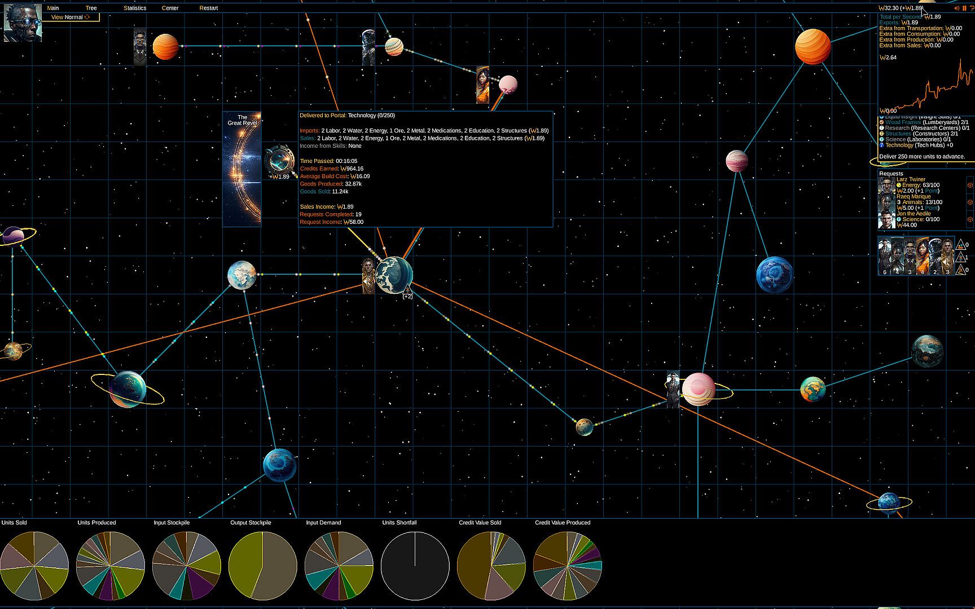Open the Credit Value Produced pie chart
The image size is (975, 609).
(x=568, y=566)
